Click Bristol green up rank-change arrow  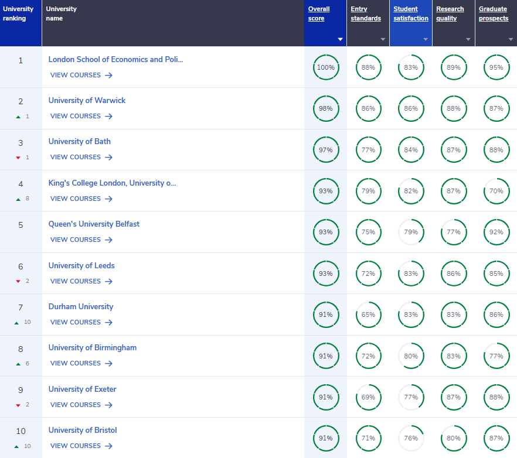[16, 447]
